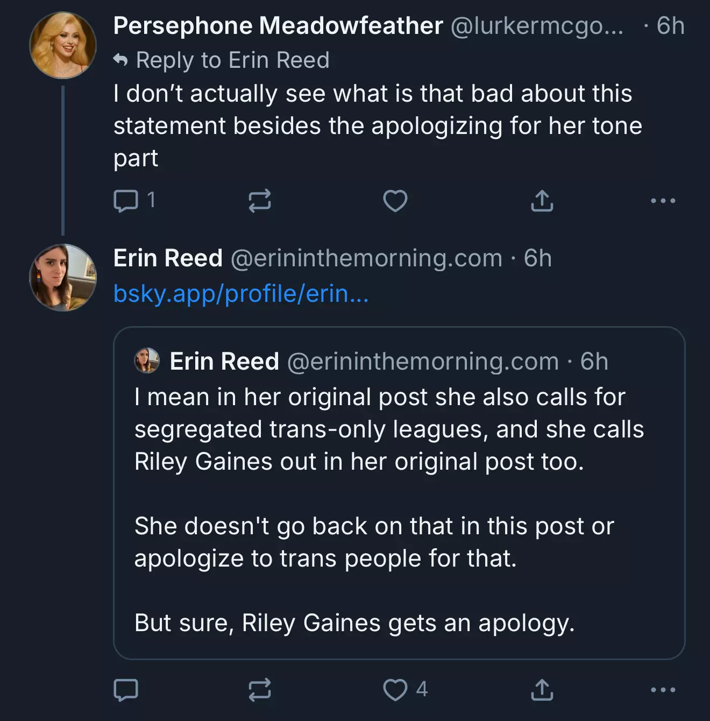
Task: Click the small avatar in quoted post
Action: pyautogui.click(x=147, y=360)
